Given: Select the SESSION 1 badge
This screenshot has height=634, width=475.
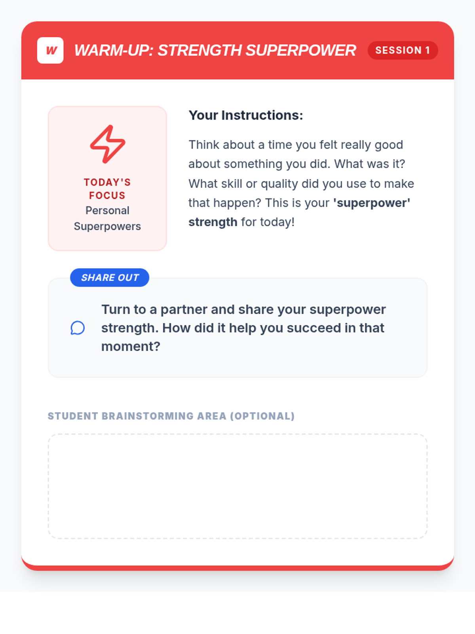Looking at the screenshot, I should [x=403, y=50].
